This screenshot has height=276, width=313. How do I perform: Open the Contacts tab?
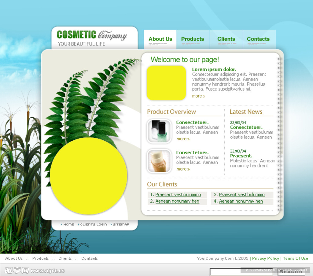pos(259,39)
